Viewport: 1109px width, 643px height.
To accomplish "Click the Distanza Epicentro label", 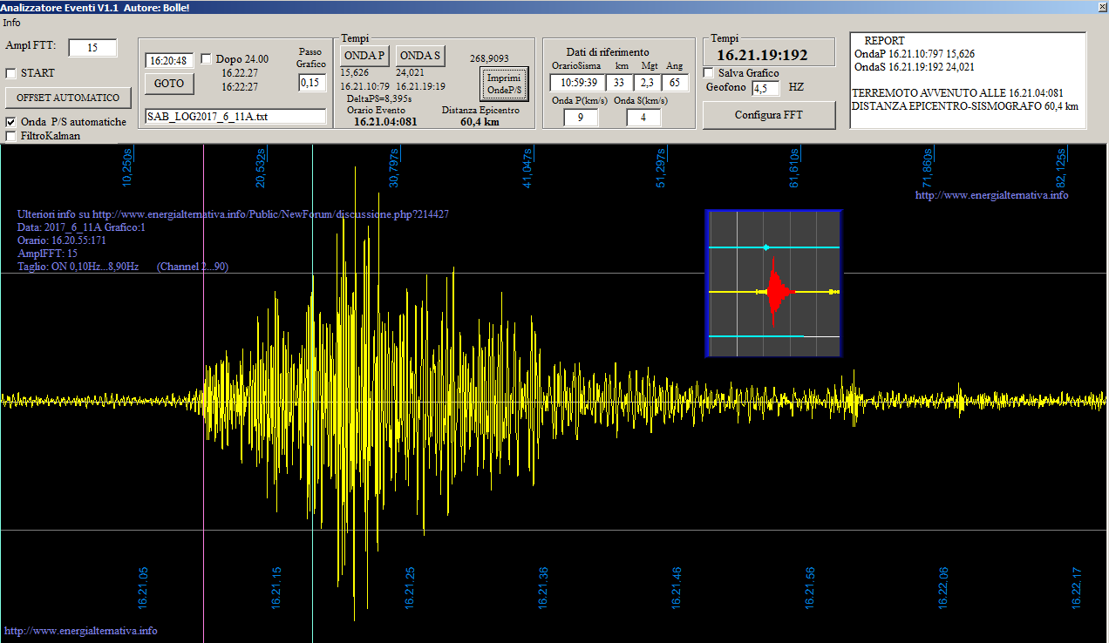I will [x=480, y=111].
